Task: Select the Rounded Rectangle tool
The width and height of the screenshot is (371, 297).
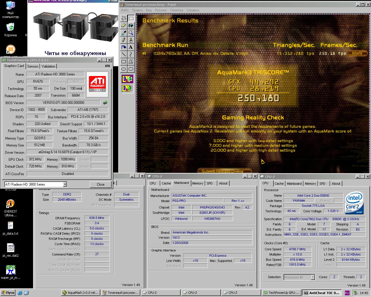Action: click(131, 69)
